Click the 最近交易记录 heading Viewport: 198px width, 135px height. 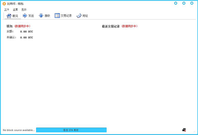tap(111, 26)
